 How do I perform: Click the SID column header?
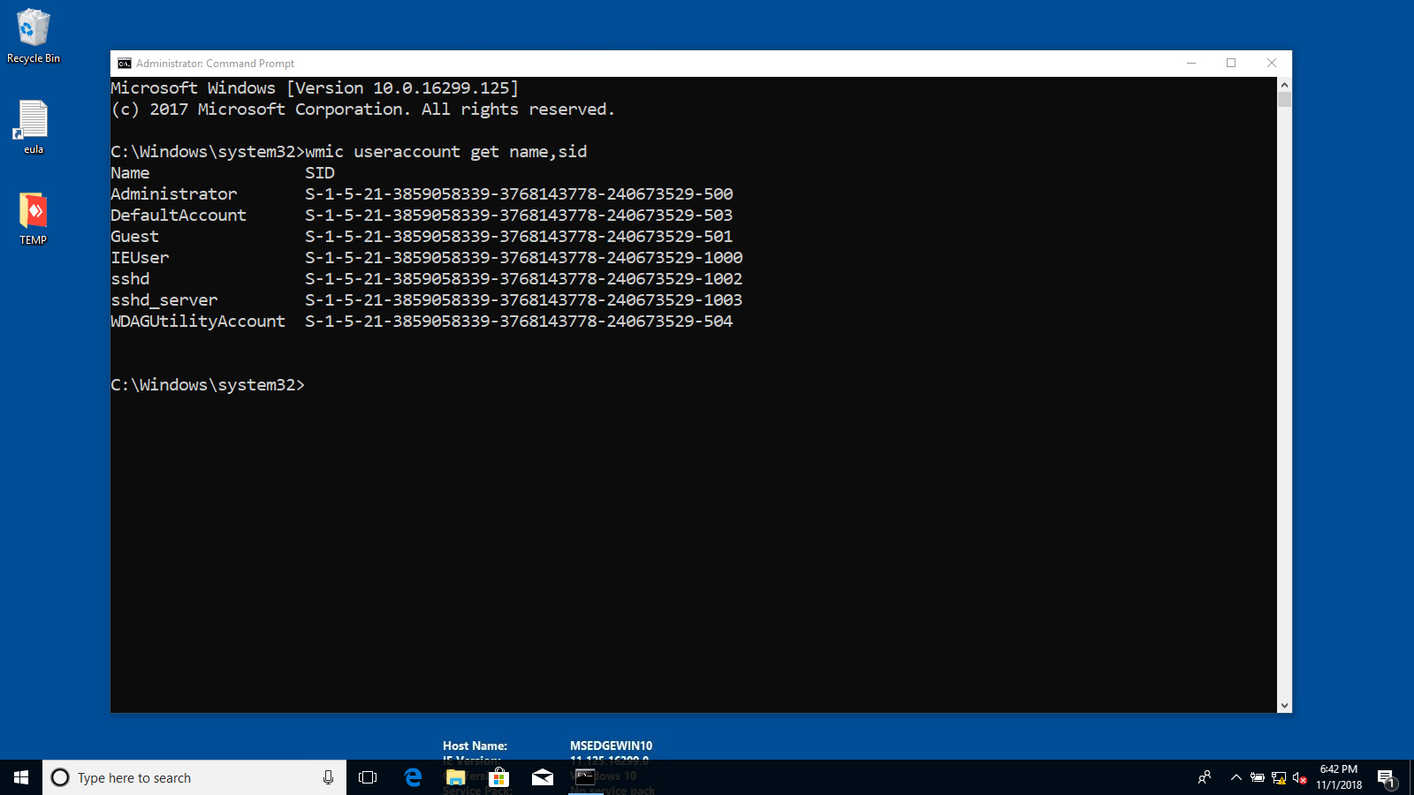320,172
